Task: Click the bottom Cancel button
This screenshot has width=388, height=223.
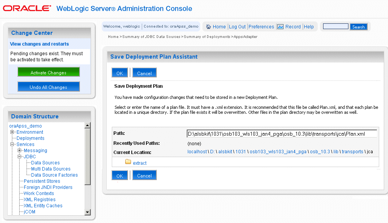Action: click(x=144, y=175)
